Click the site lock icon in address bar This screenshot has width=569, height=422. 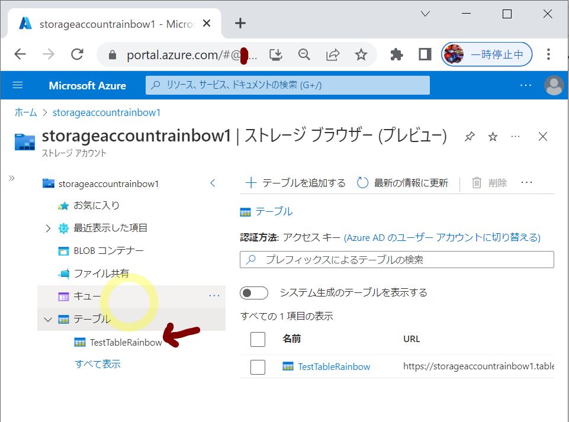point(112,55)
